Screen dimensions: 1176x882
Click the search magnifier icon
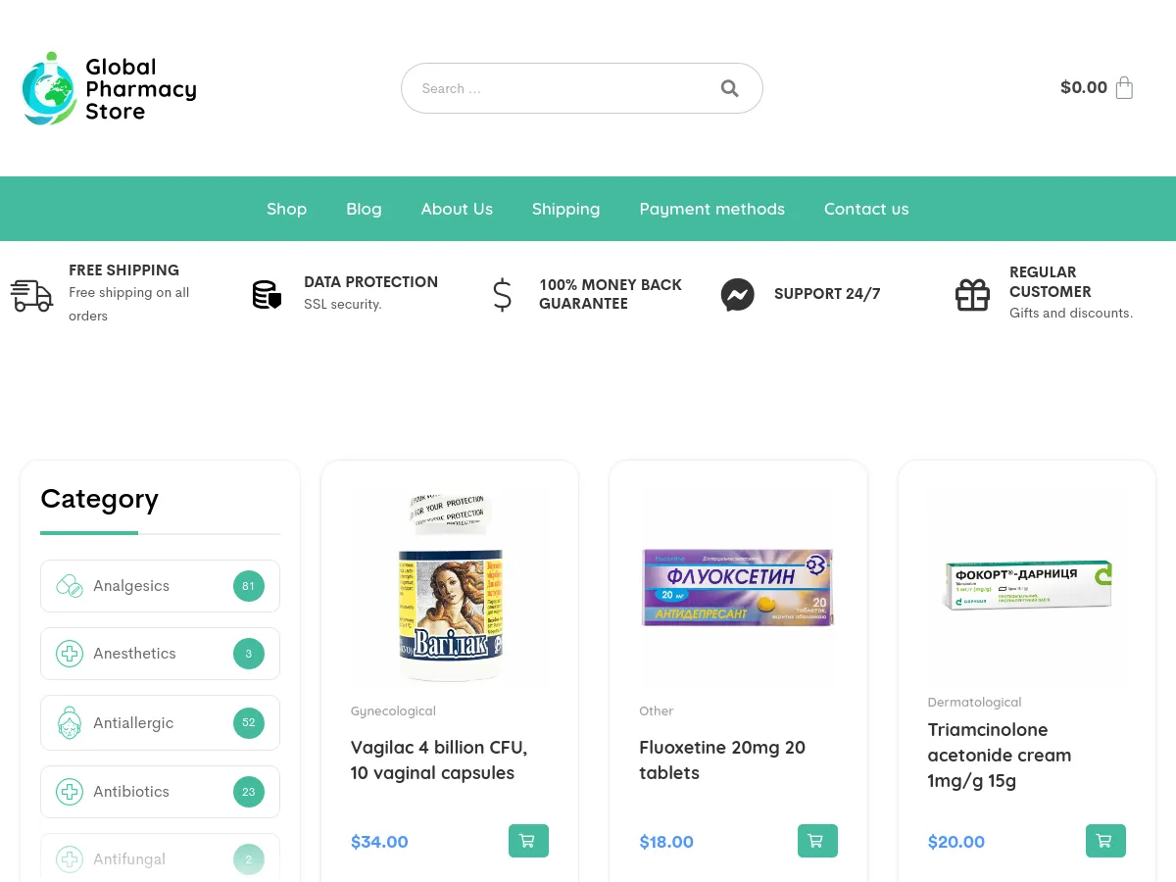tap(729, 88)
